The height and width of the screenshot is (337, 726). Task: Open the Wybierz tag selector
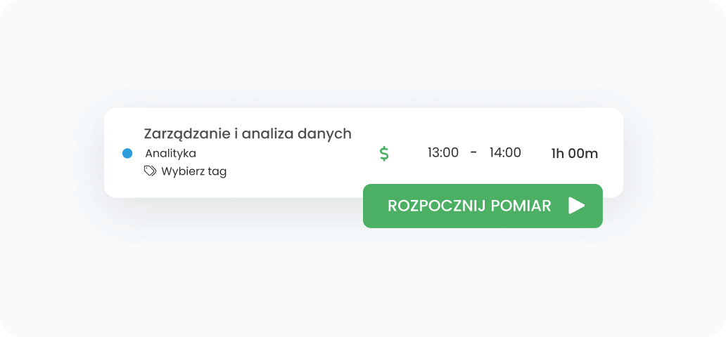coord(193,171)
